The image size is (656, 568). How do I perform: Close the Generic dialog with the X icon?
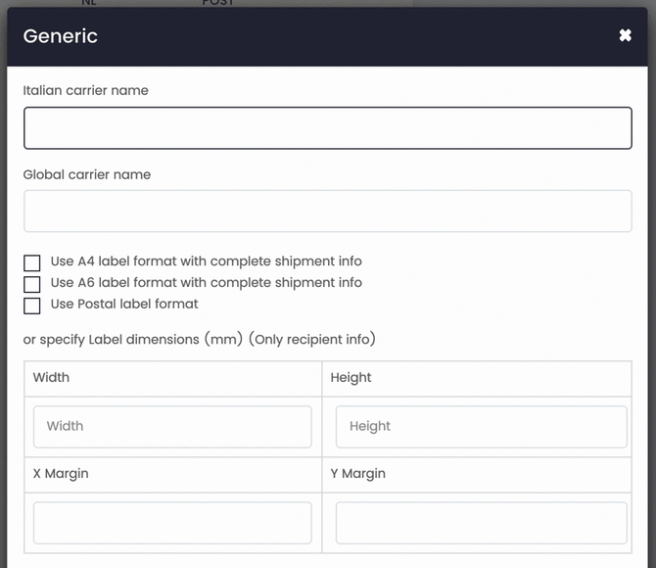[x=625, y=36]
